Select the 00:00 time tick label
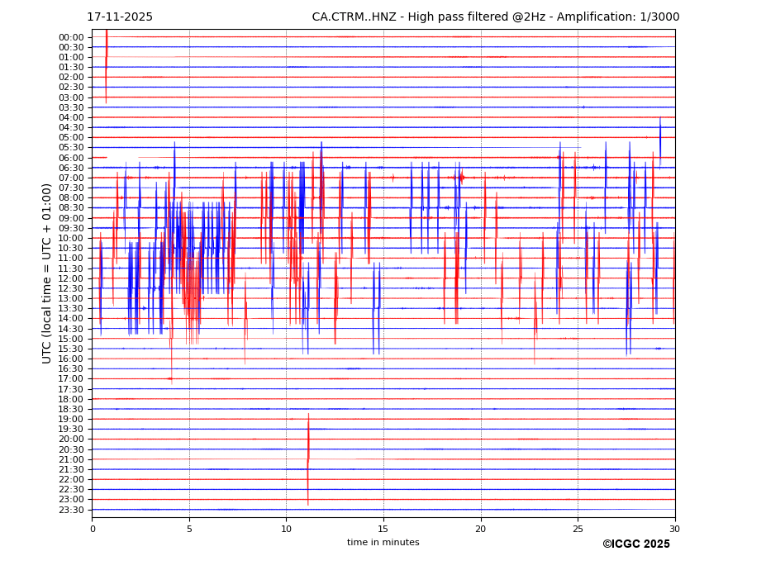 tap(71, 37)
